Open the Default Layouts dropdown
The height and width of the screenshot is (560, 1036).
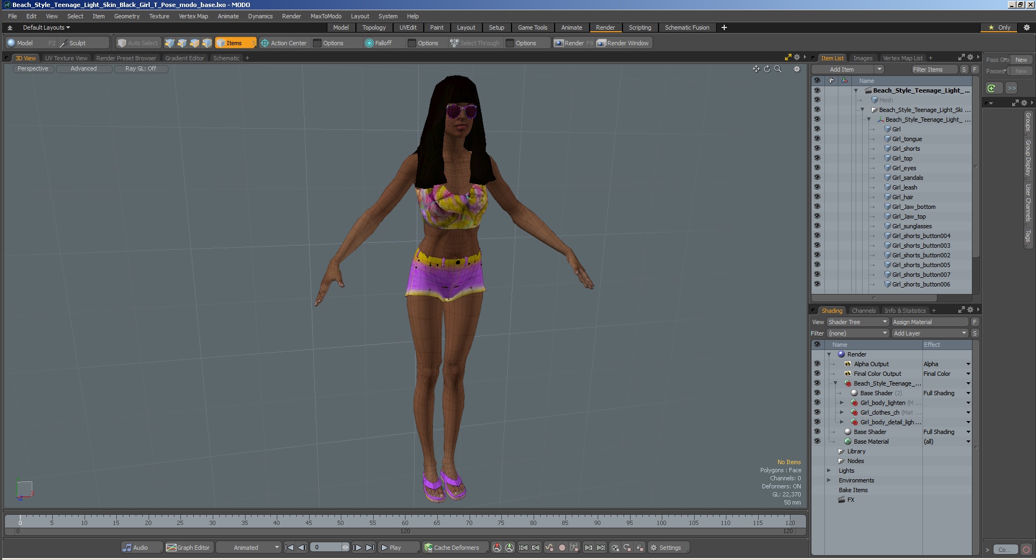[x=46, y=27]
